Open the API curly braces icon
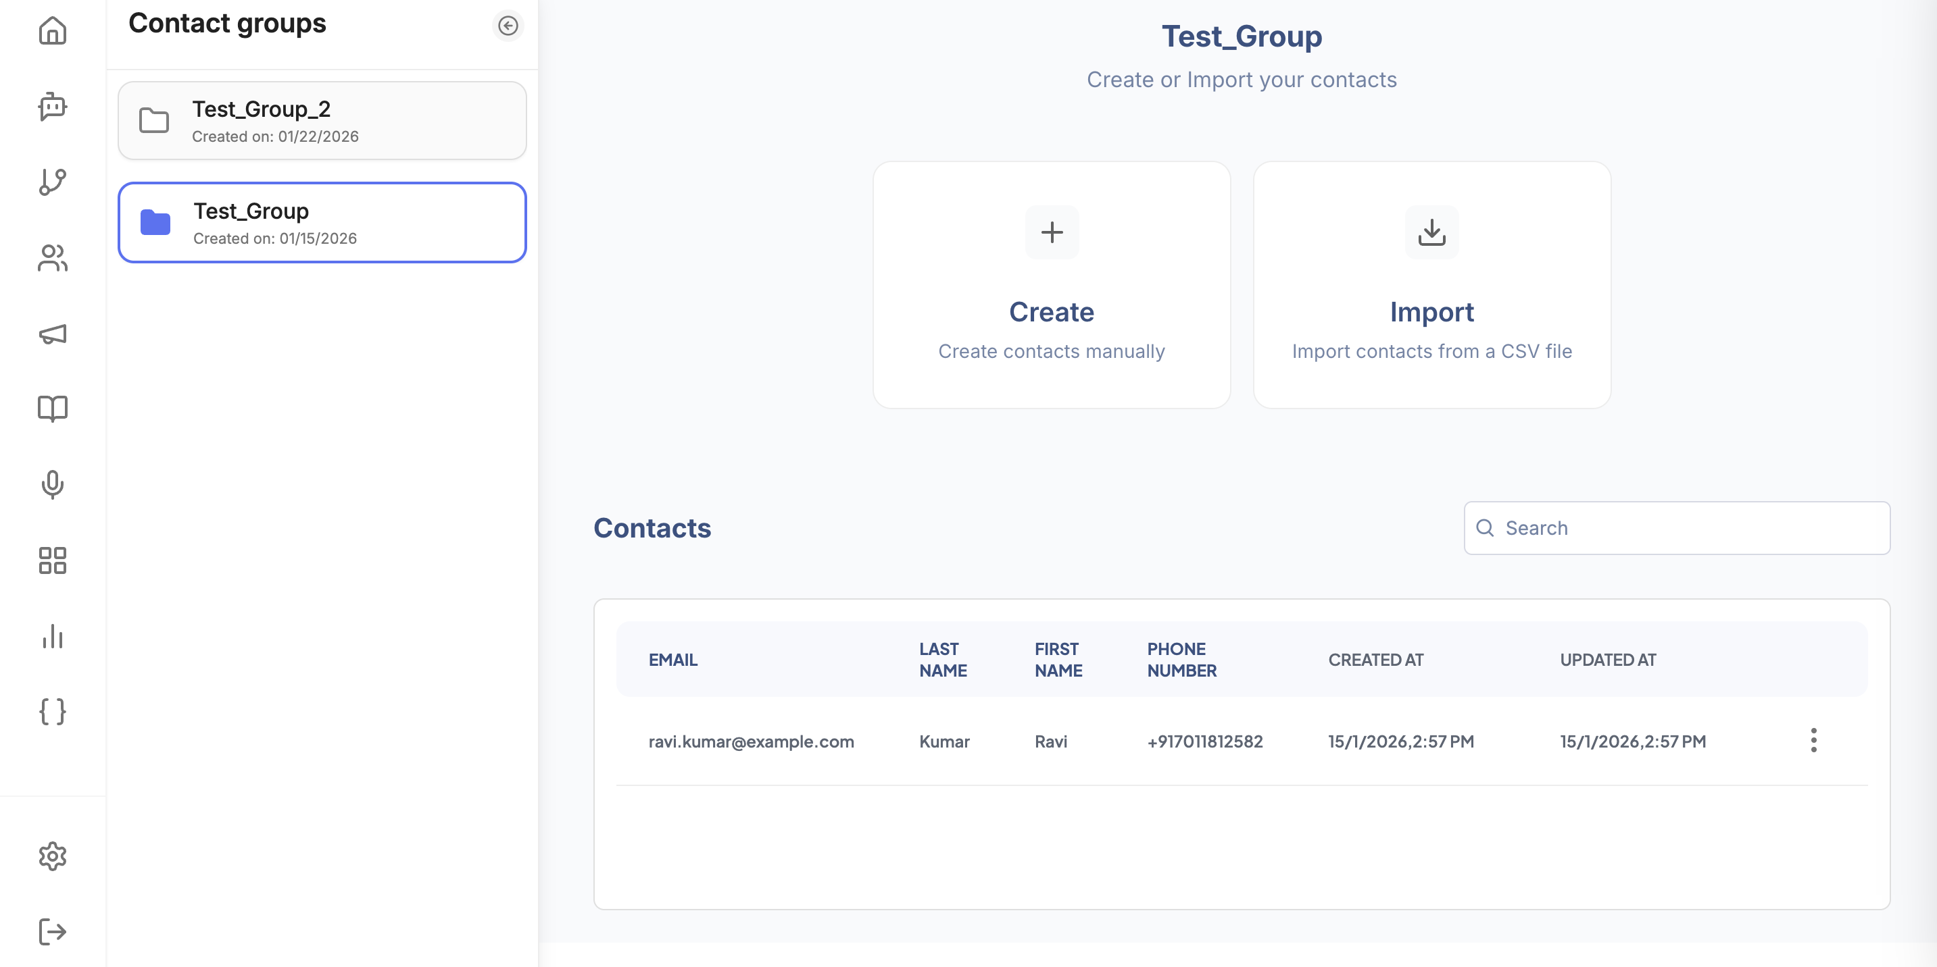 click(52, 712)
